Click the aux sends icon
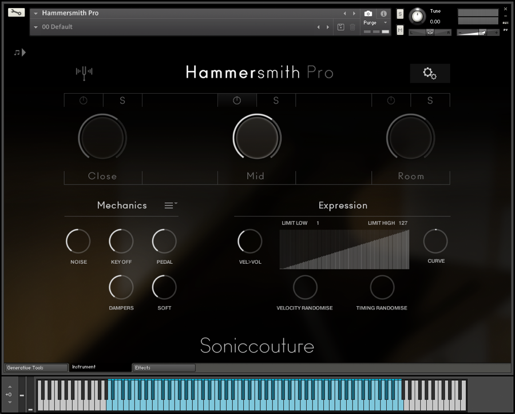The height and width of the screenshot is (414, 515). tap(505, 23)
